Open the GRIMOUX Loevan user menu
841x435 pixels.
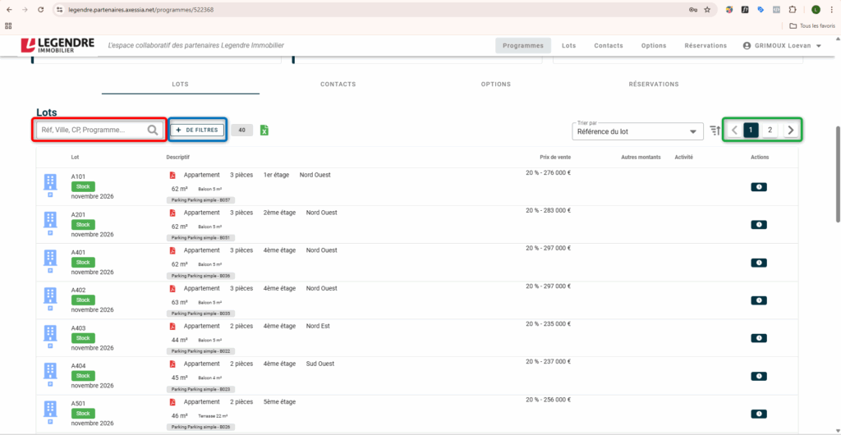tap(782, 46)
